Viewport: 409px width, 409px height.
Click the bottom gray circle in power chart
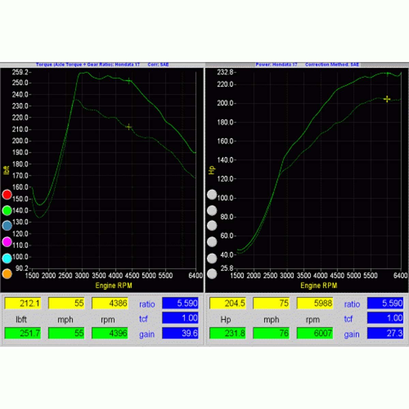click(212, 273)
